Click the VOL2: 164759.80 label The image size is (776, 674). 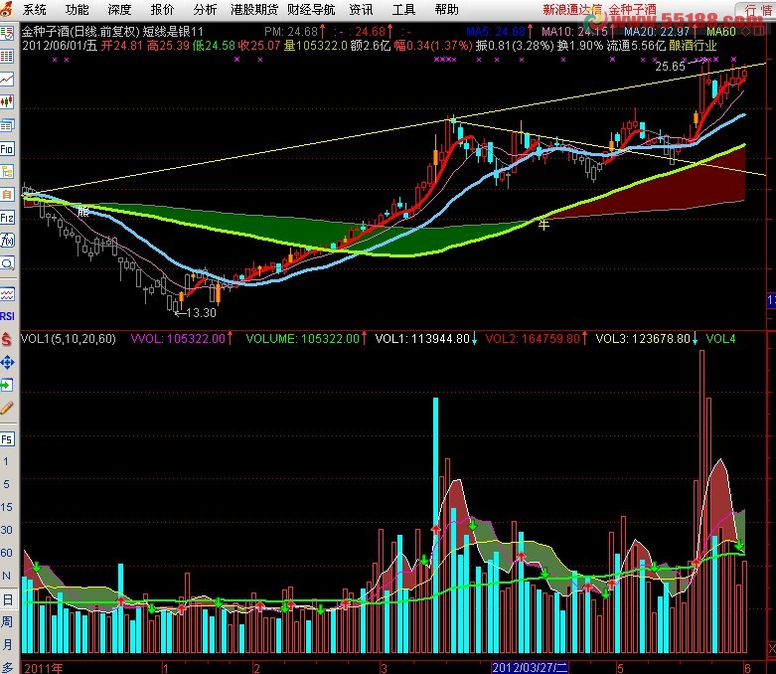(x=533, y=339)
